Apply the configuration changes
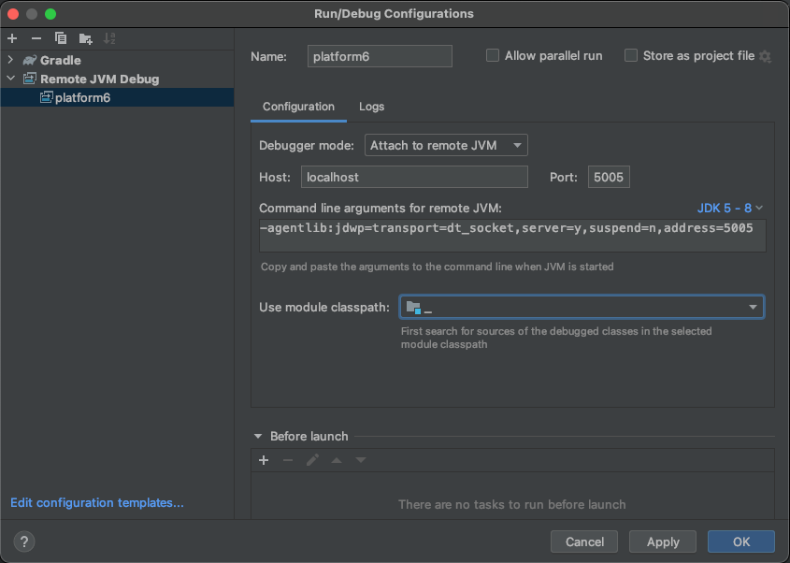Viewport: 790px width, 563px height. pyautogui.click(x=662, y=541)
